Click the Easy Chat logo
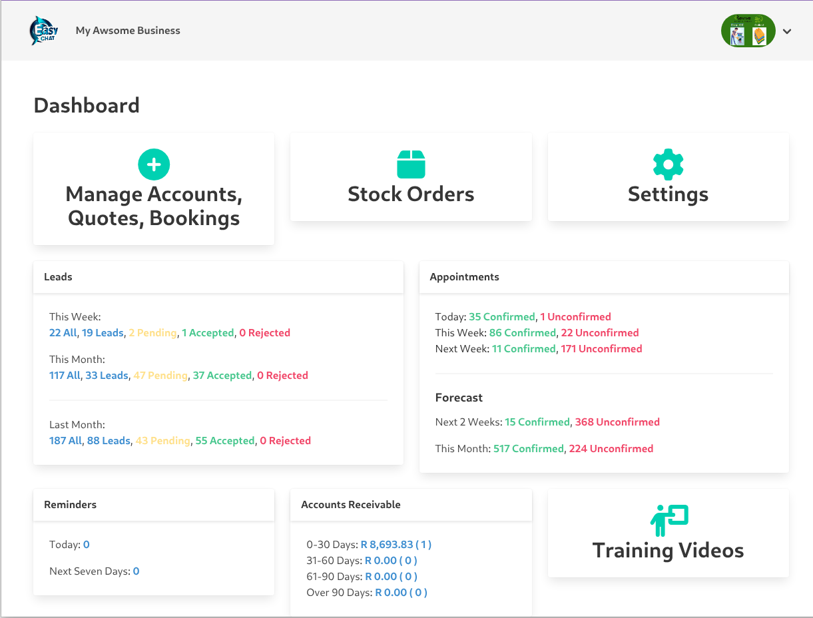Viewport: 813px width, 618px height. (44, 31)
